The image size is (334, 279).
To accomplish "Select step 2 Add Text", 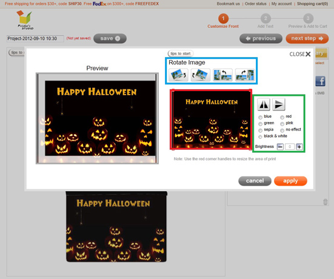I will 266,21.
